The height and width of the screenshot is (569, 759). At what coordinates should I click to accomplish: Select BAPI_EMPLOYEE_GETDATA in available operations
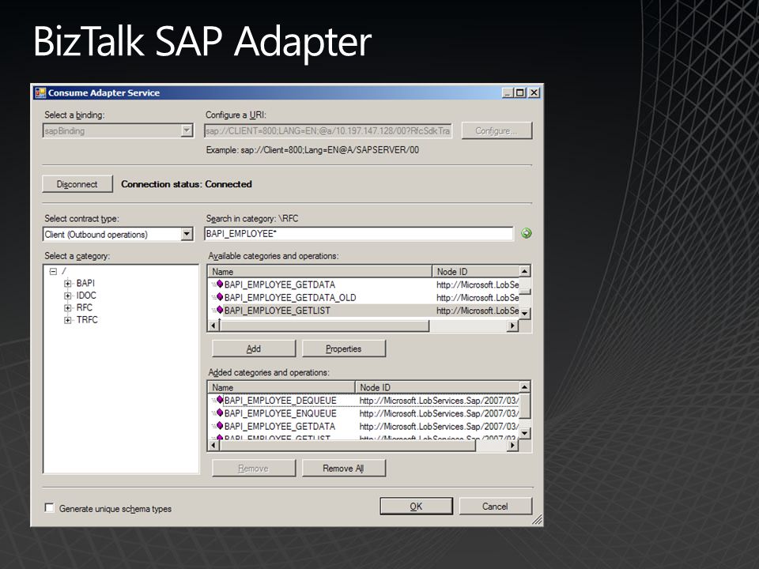click(279, 284)
